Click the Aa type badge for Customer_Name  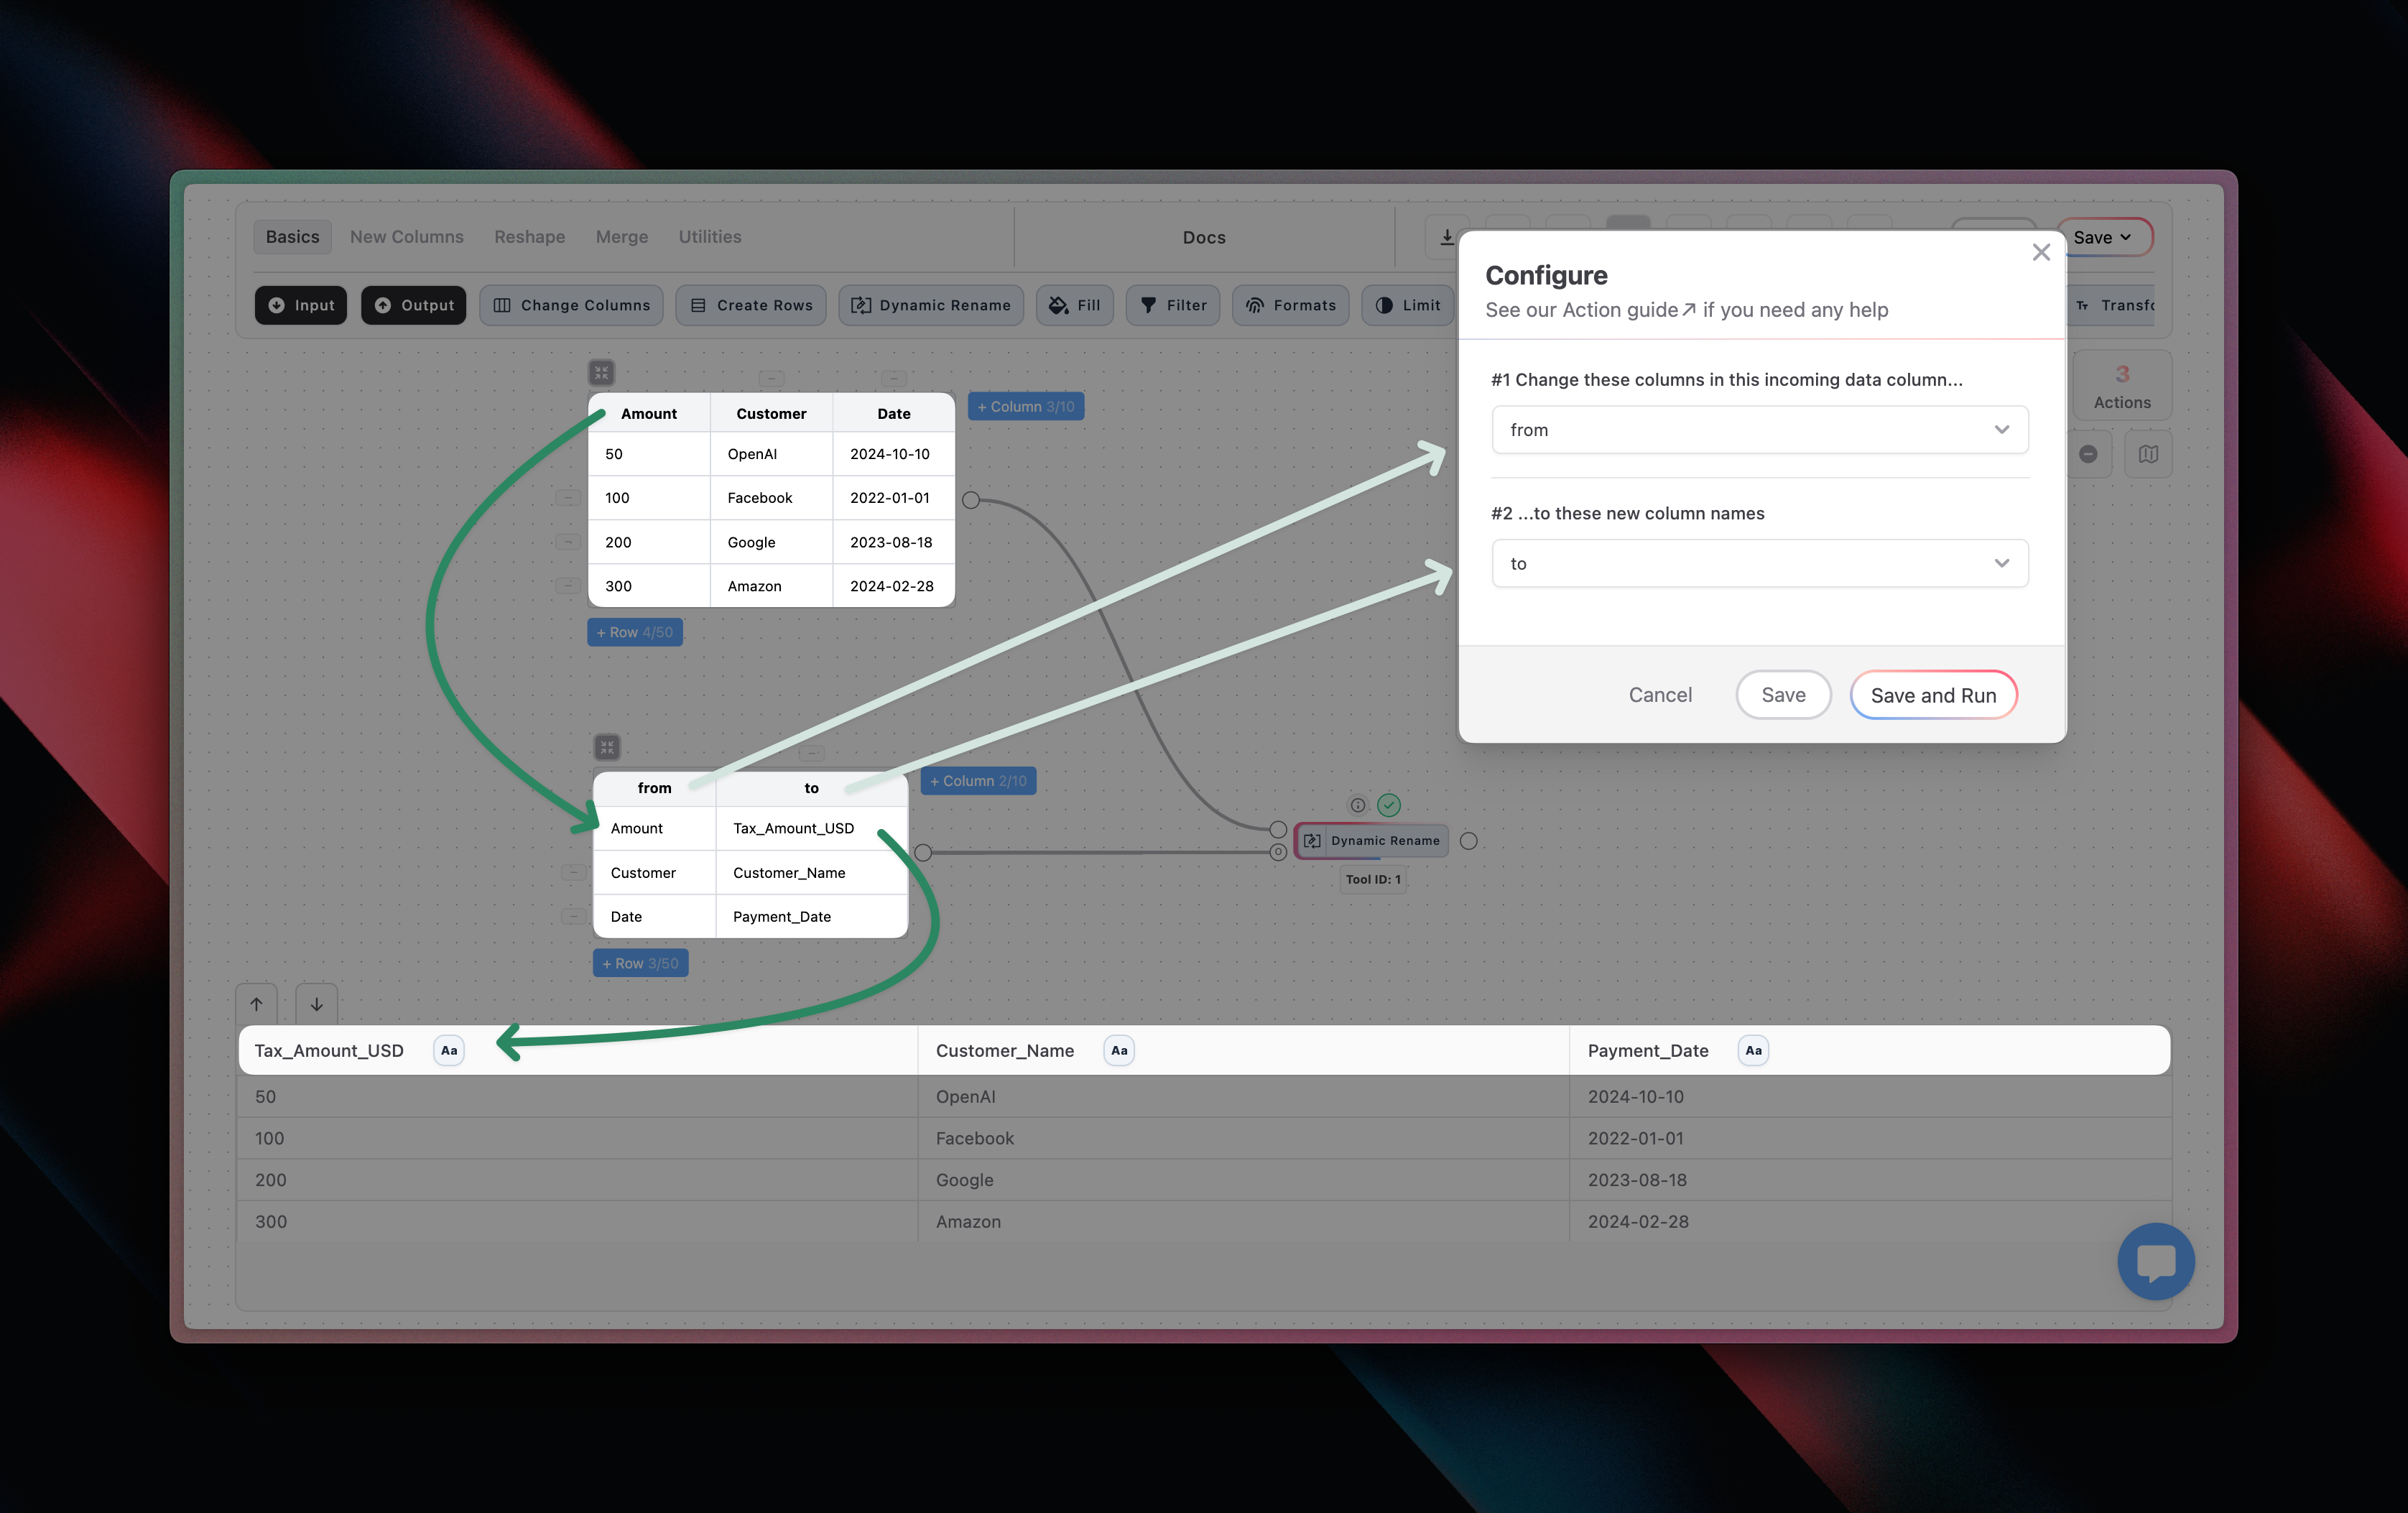[x=1119, y=1050]
